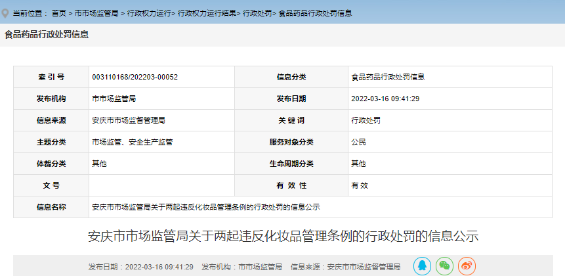Click the 2022-03-16 09:41:29 date in table's 发布日期 row
This screenshot has width=565, height=276.
point(385,99)
